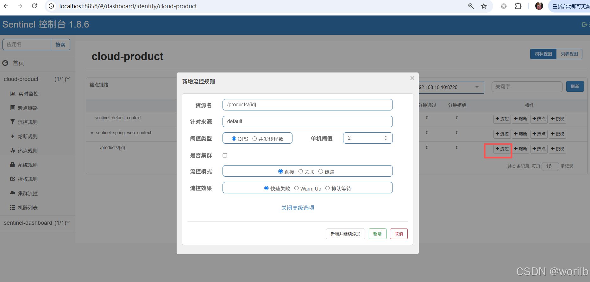Screen dimensions: 590x282
Task: Select 链路 flow control mode
Action: (x=321, y=171)
